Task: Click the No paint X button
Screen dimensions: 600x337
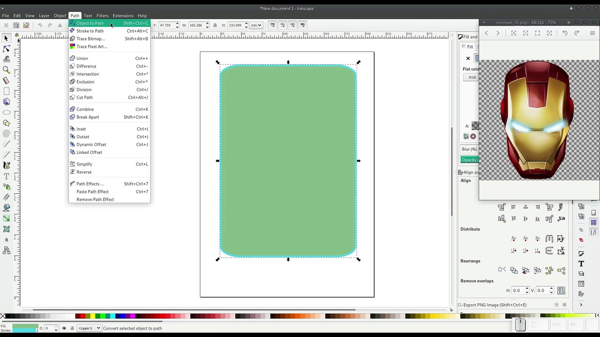Action: tap(468, 59)
